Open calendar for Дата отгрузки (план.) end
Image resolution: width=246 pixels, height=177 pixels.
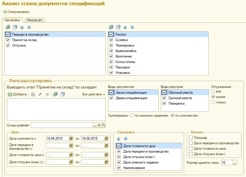point(106,162)
